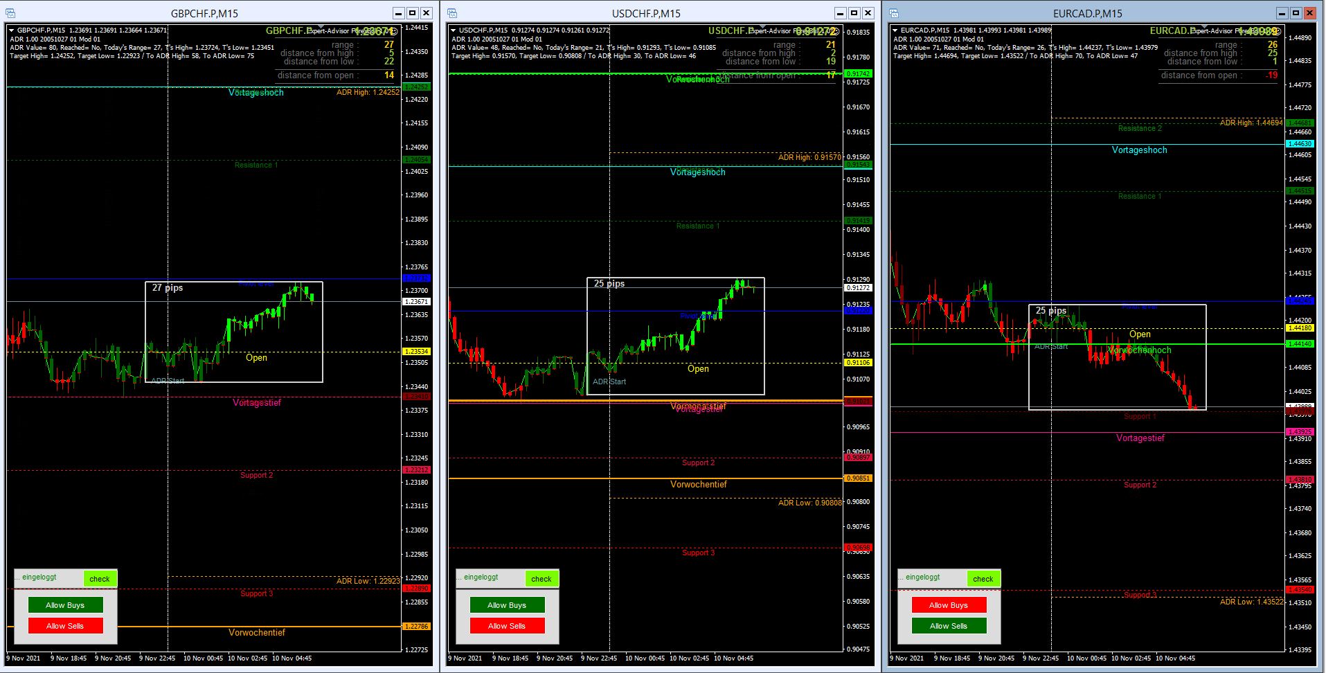
Task: Select the 25 pips label in EURCAD chart
Action: point(1051,311)
